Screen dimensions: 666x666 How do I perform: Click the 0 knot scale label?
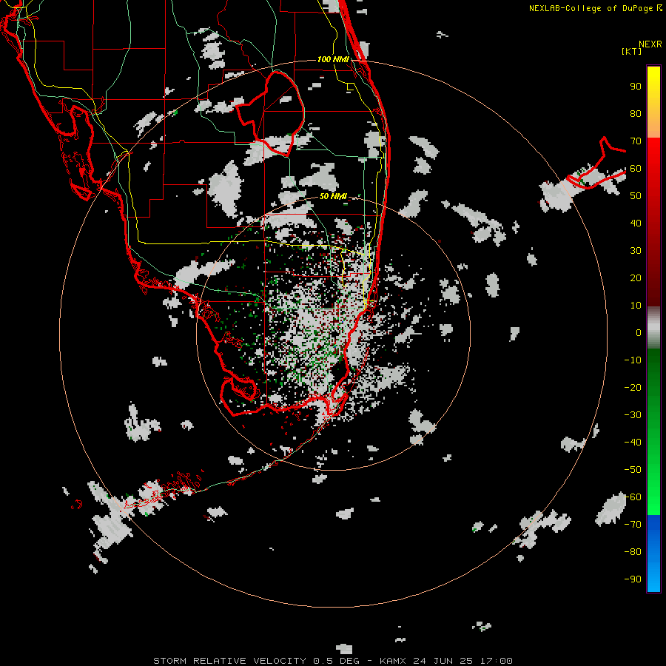tap(639, 332)
